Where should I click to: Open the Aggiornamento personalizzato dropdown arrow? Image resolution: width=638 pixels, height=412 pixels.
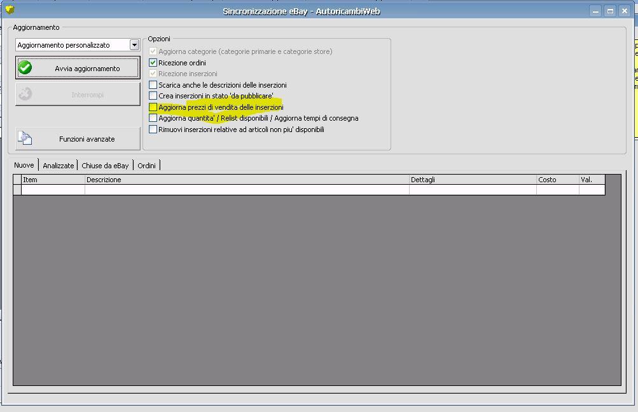134,44
